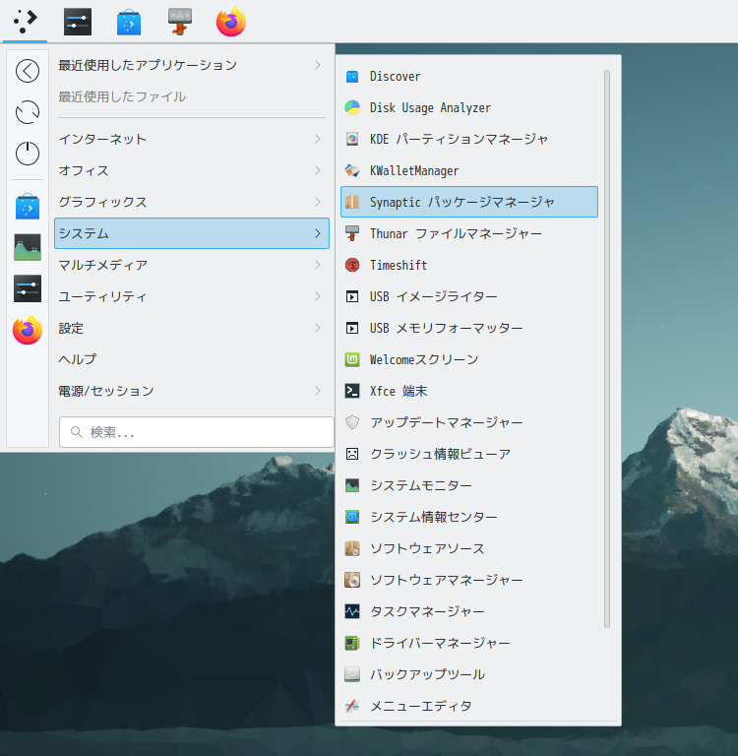
Task: Click KDE partition manager icon
Action: [x=352, y=139]
